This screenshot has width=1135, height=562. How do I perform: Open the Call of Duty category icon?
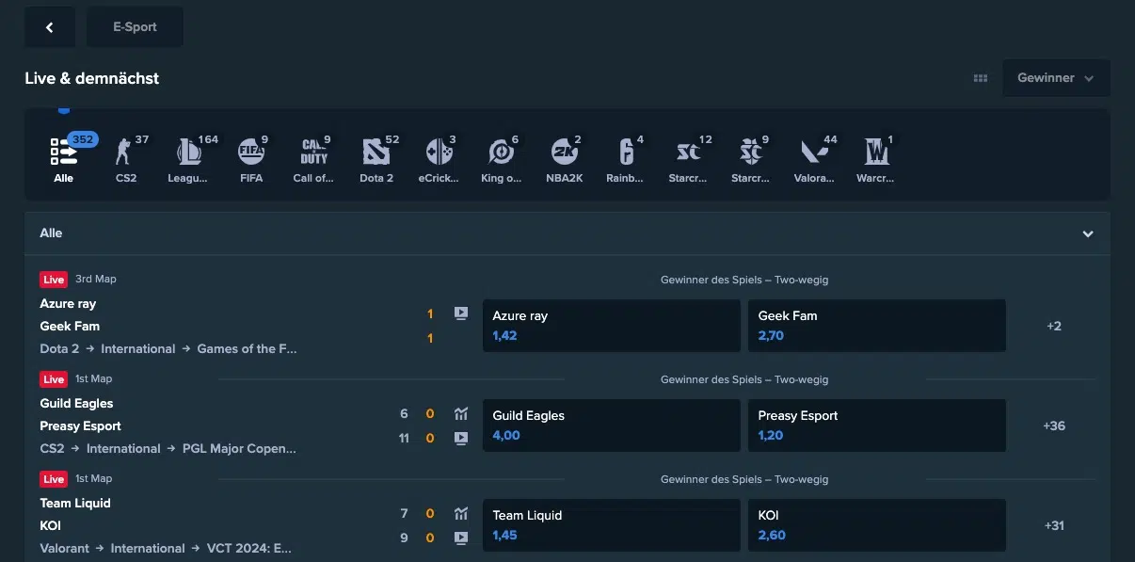313,151
